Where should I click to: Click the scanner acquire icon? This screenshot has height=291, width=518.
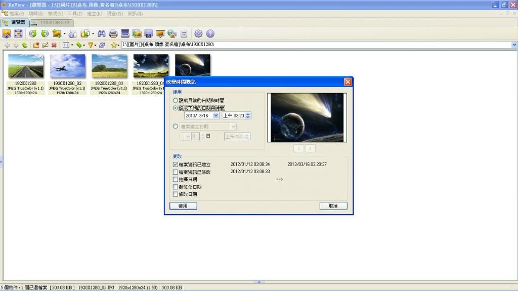coord(125,34)
